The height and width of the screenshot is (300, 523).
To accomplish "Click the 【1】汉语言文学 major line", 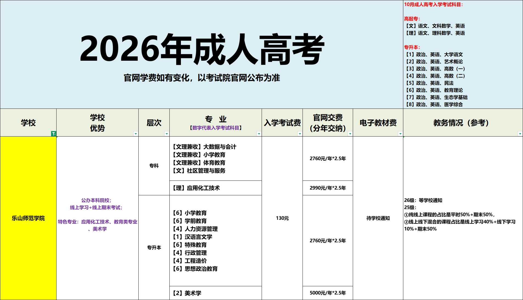I will point(192,237).
